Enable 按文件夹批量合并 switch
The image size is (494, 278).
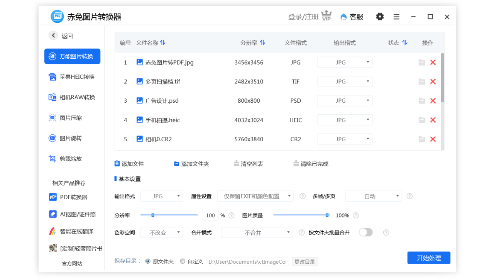(365, 232)
